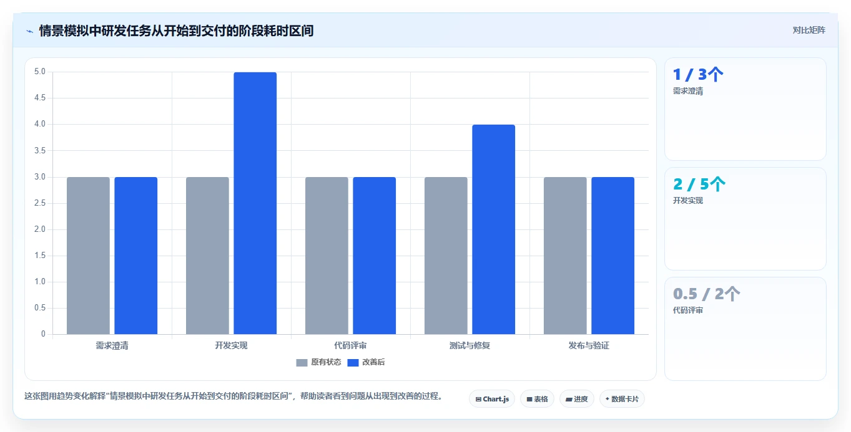
Task: Click the chart title 情景模拟中研发任务 heading
Action: [x=176, y=31]
